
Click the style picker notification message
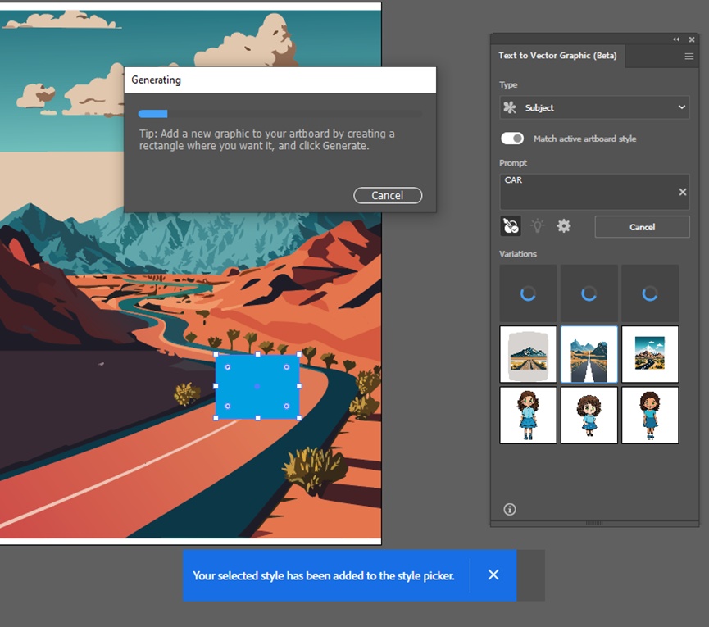point(324,575)
